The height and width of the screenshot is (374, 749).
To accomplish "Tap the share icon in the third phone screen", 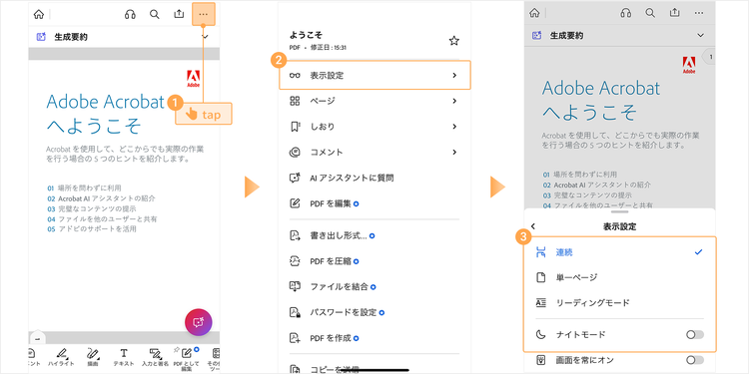I will (674, 13).
